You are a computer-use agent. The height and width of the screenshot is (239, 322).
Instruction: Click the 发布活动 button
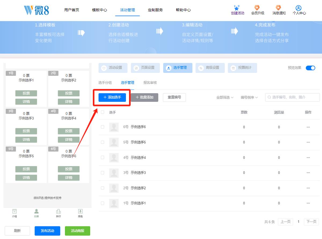pos(47,231)
